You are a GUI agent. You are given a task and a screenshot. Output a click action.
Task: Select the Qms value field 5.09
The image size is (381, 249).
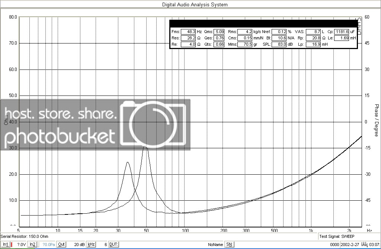coord(219,32)
